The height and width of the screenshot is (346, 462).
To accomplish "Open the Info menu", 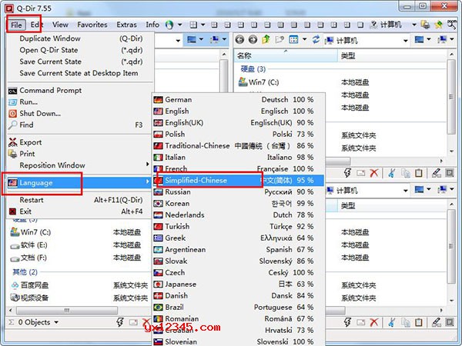I will [152, 25].
